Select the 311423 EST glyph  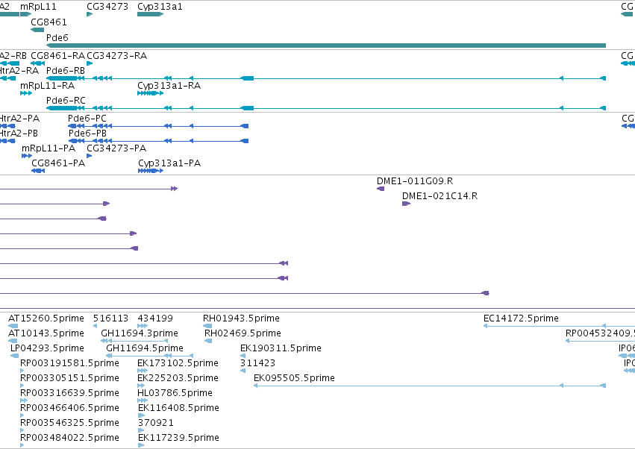[x=243, y=371]
